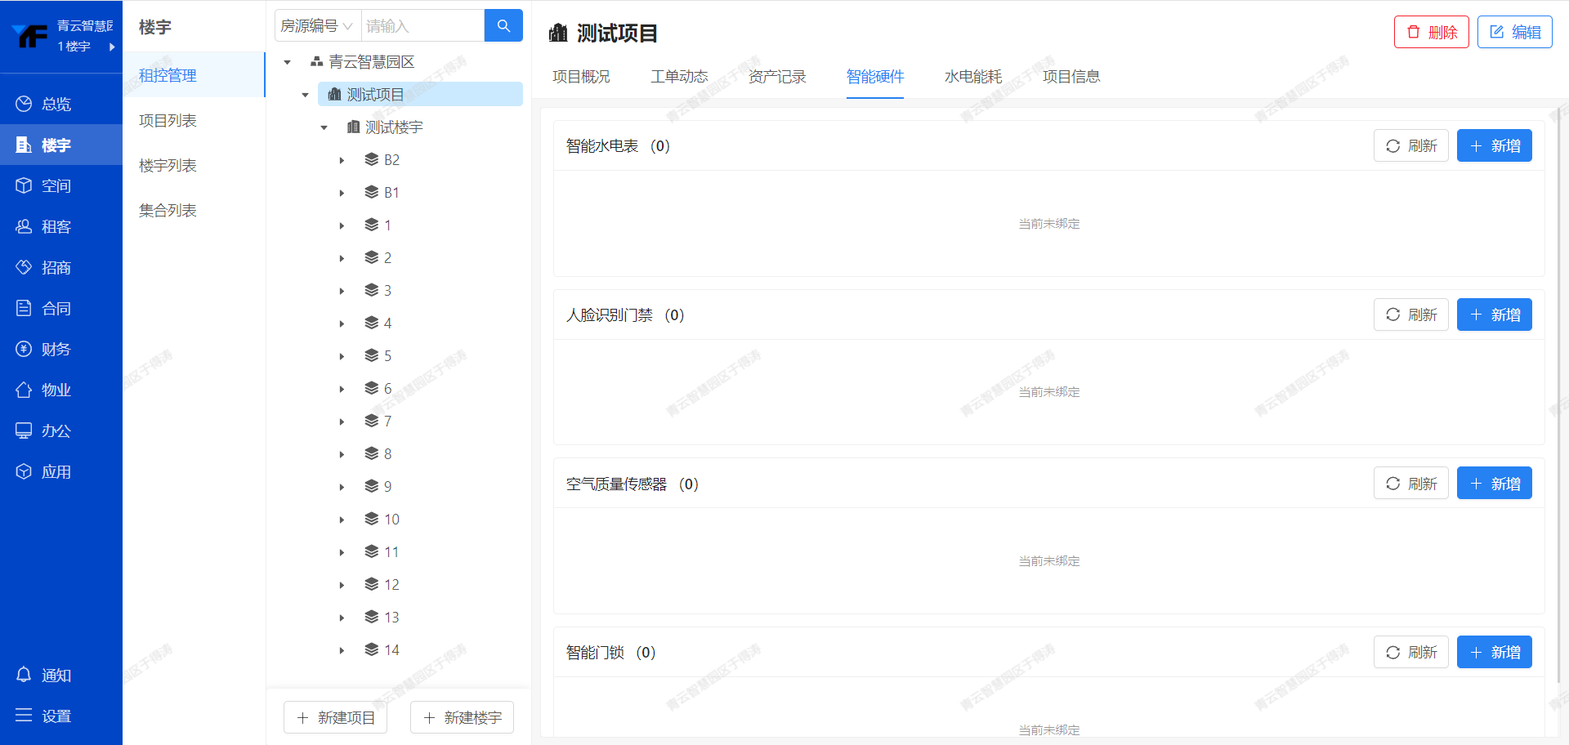The width and height of the screenshot is (1569, 745).
Task: Click 新增 for 智能水电表 section
Action: pyautogui.click(x=1494, y=146)
